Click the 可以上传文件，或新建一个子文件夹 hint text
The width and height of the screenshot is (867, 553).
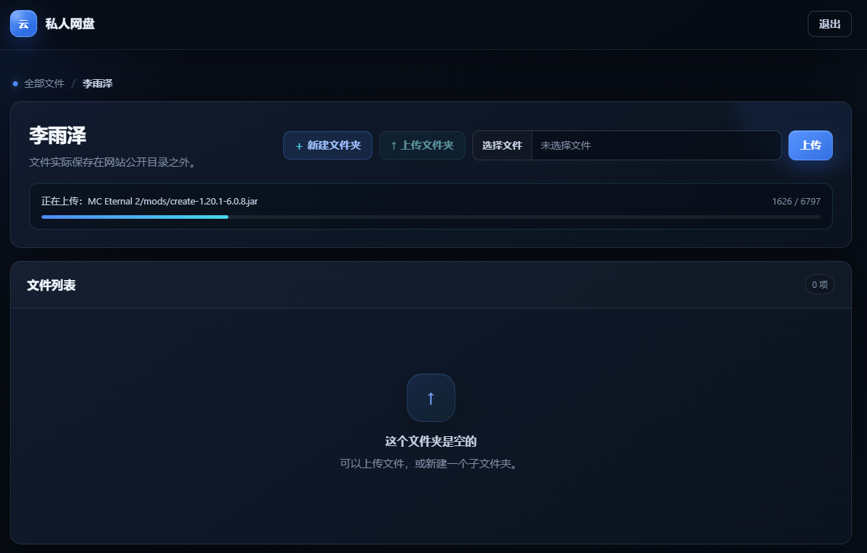(x=431, y=464)
